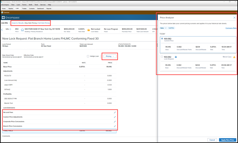Enable the Hedge Loan checkbox
238x143 pixels.
88,56
